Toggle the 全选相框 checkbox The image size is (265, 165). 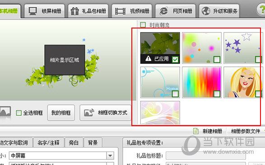coord(19,113)
